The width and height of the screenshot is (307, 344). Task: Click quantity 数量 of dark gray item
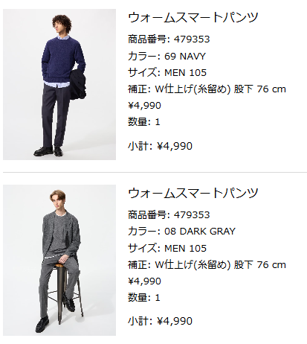pyautogui.click(x=144, y=297)
